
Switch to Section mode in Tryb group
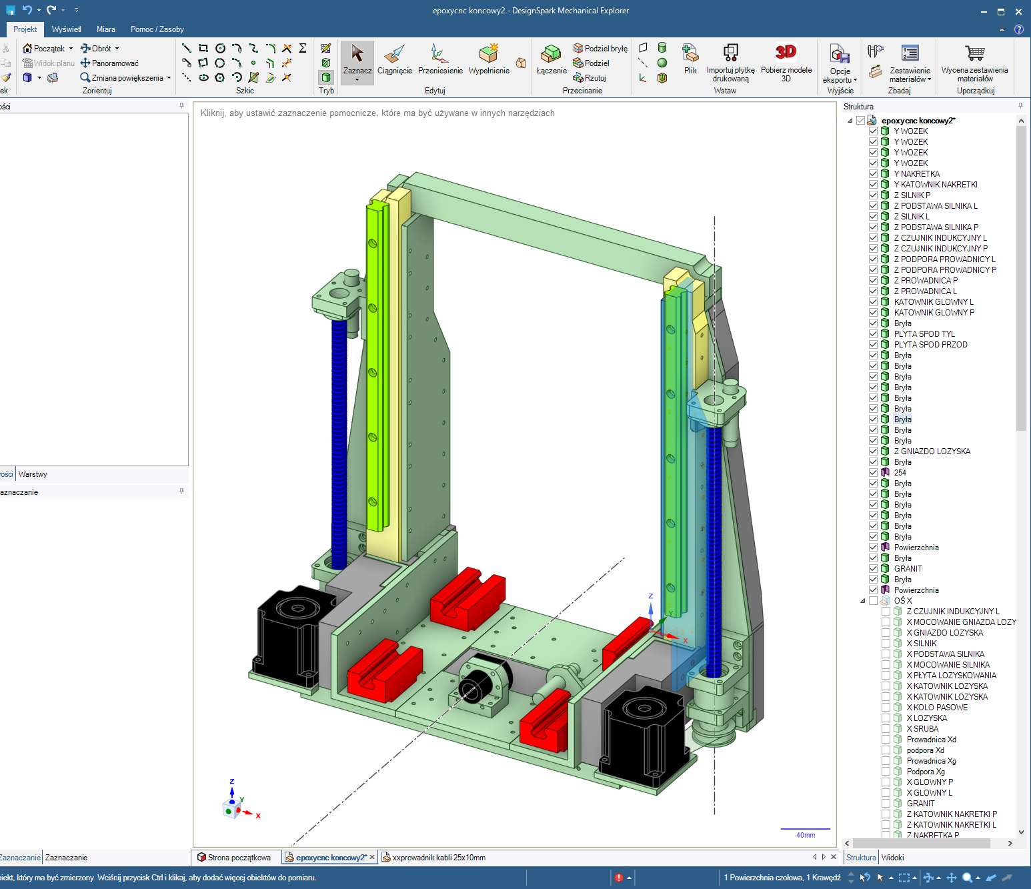(326, 63)
